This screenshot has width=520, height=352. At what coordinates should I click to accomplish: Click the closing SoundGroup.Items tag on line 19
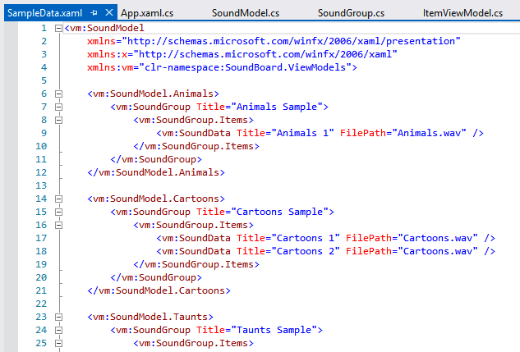pyautogui.click(x=196, y=264)
